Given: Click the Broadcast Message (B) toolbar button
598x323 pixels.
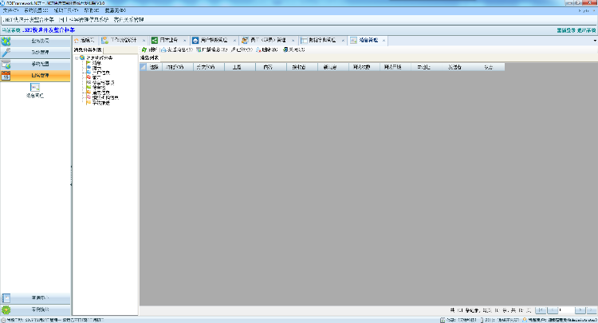Looking at the screenshot, I should (x=211, y=49).
